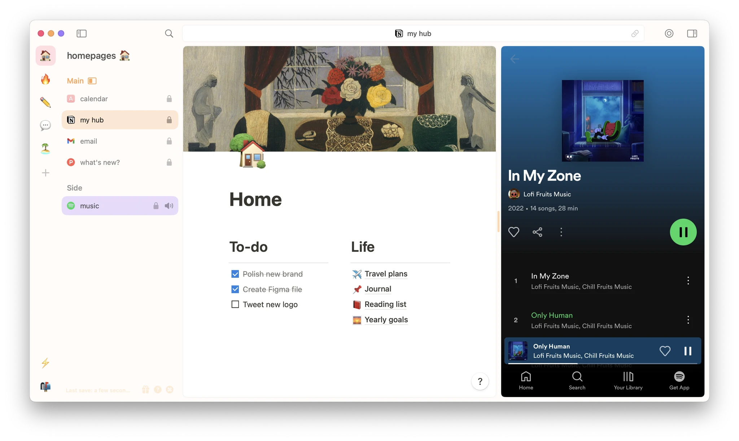Switch to the pencil emoji space

(45, 102)
